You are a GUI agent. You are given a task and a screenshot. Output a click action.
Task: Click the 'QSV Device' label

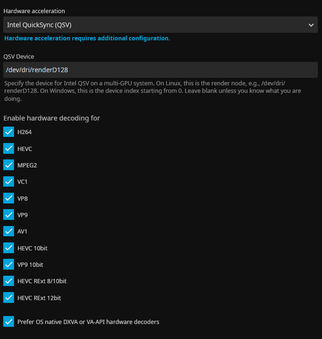tap(19, 57)
